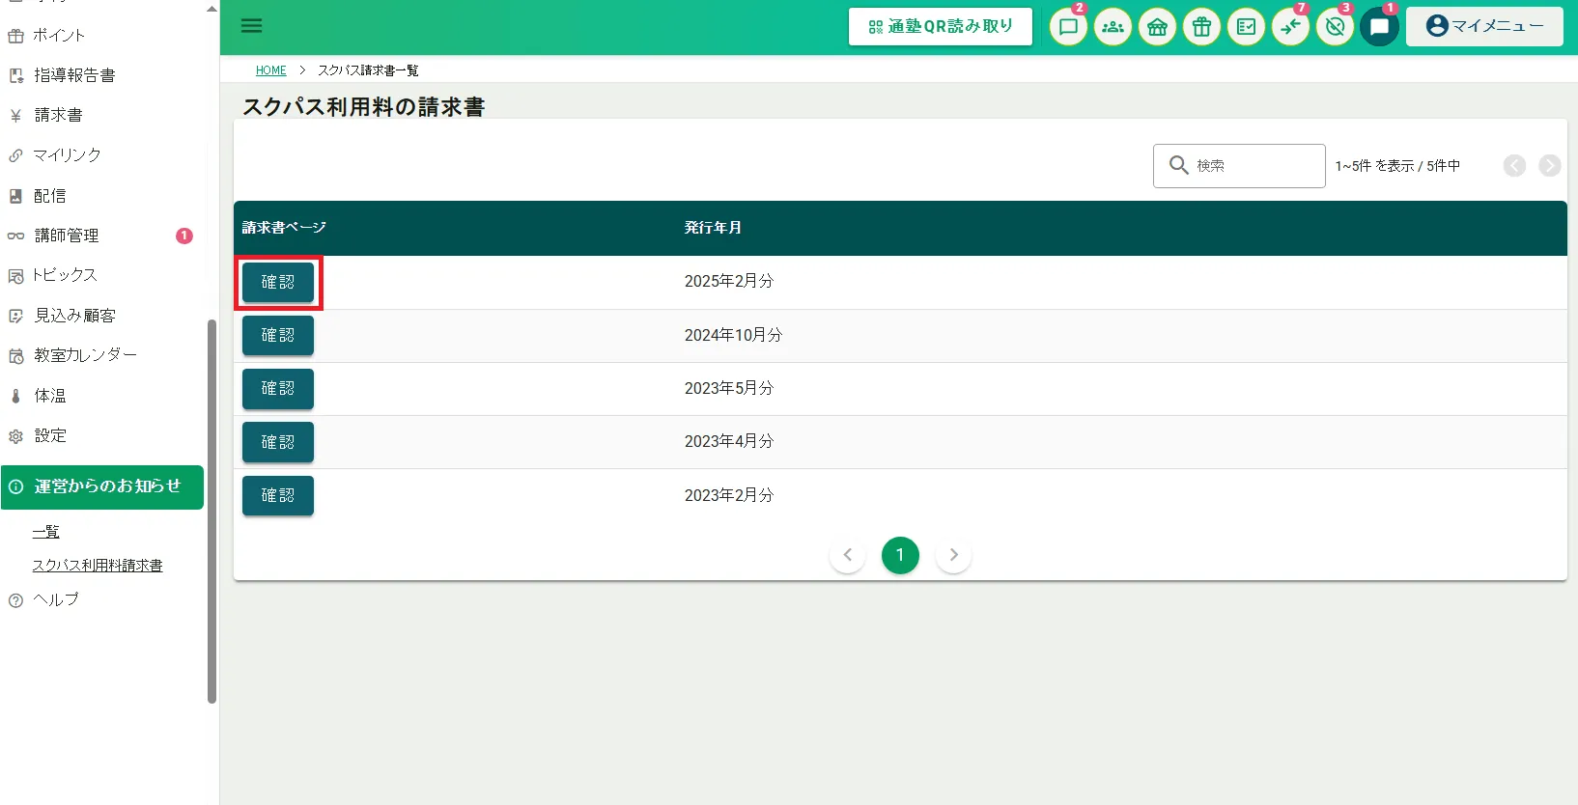Click 確認 for 2025年2月分

click(x=278, y=283)
